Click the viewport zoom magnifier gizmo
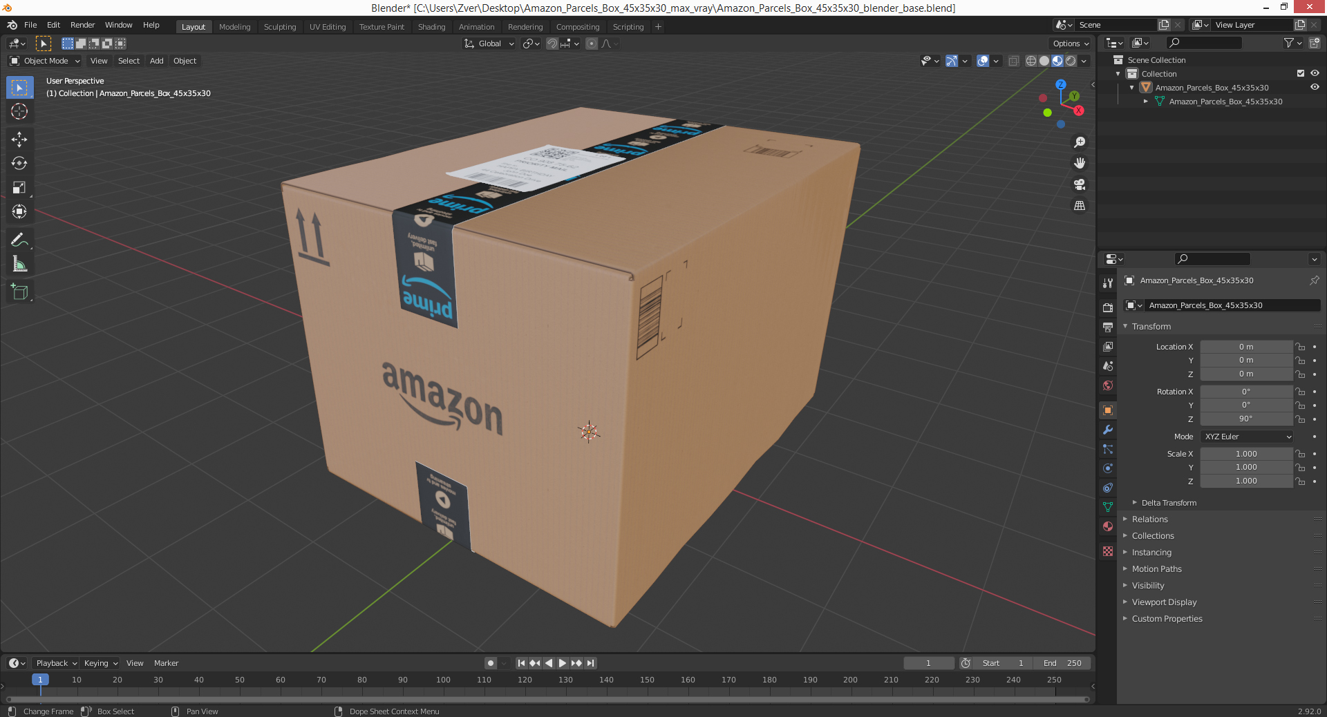Screen dimensions: 1327x717 (1079, 142)
